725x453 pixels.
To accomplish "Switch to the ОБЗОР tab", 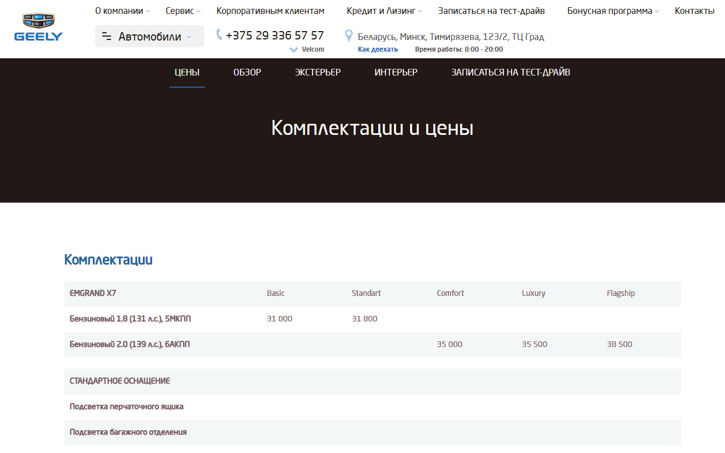I will pyautogui.click(x=247, y=73).
